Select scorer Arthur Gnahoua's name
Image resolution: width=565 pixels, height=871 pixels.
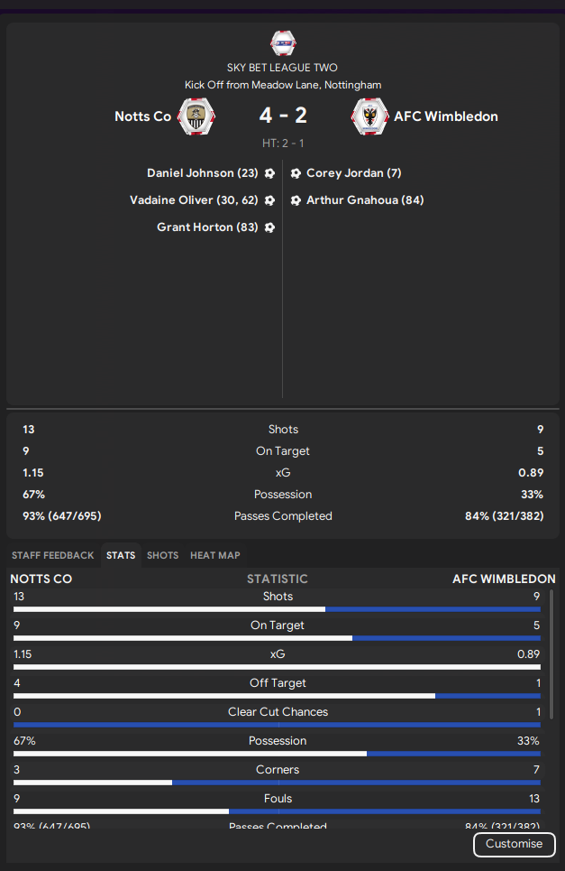(x=352, y=200)
